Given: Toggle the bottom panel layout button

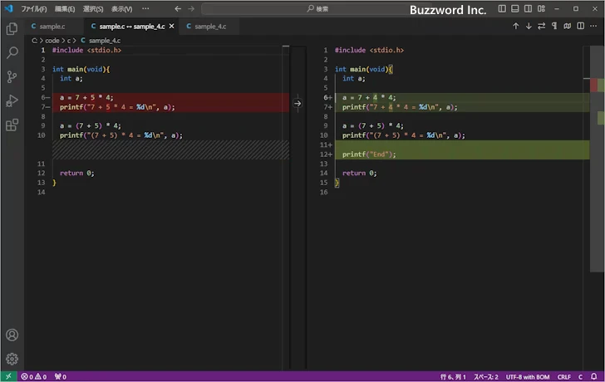Looking at the screenshot, I should click(x=515, y=8).
